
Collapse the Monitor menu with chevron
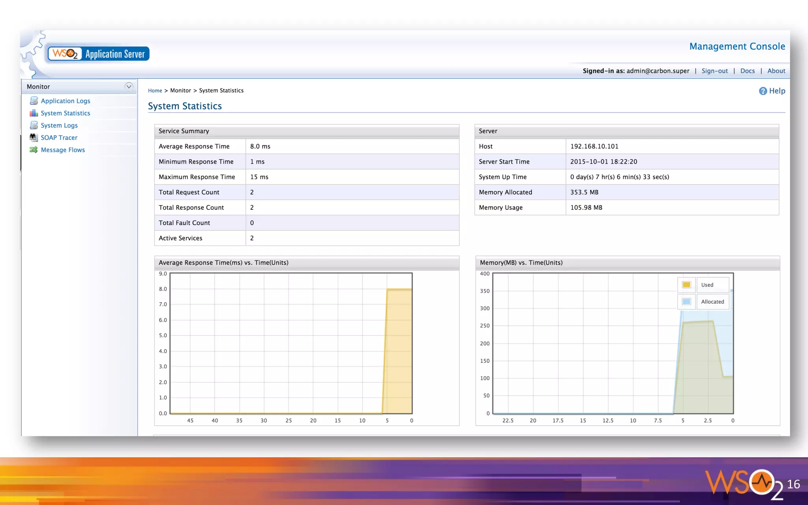(129, 86)
